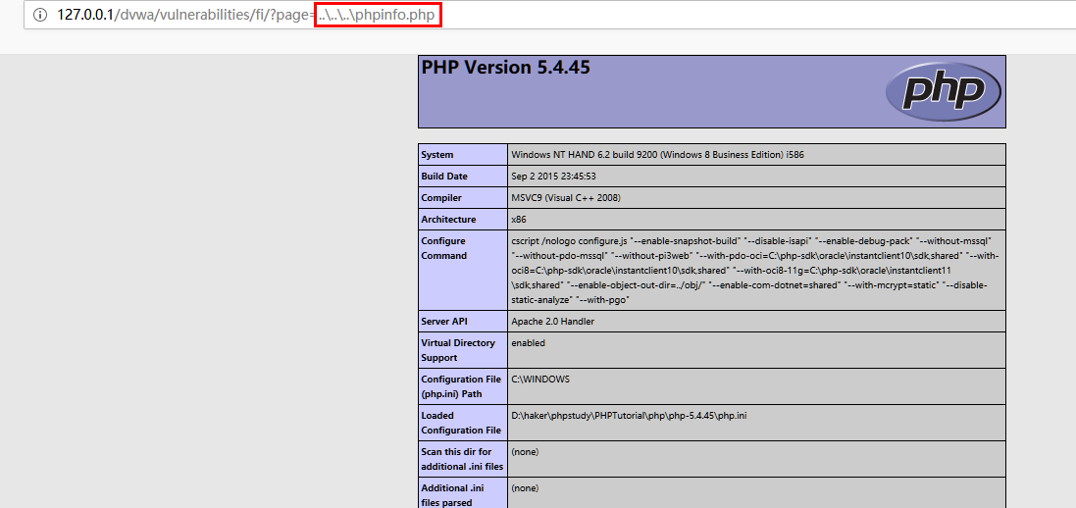Click the PHP logo in the header
Viewport: 1076px width, 508px height.
(x=943, y=91)
